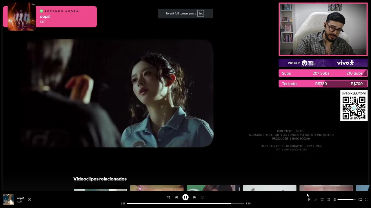Open the play queue icon
Viewport: 371px width, 208px height.
tap(322, 200)
